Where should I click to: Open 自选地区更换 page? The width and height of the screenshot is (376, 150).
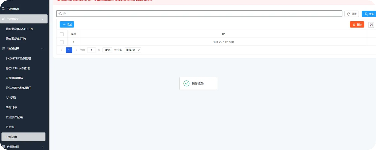(14, 78)
